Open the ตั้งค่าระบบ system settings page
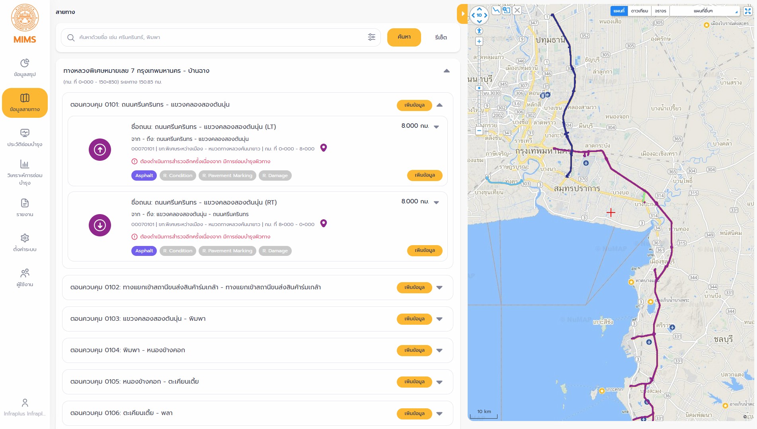 [x=25, y=243]
